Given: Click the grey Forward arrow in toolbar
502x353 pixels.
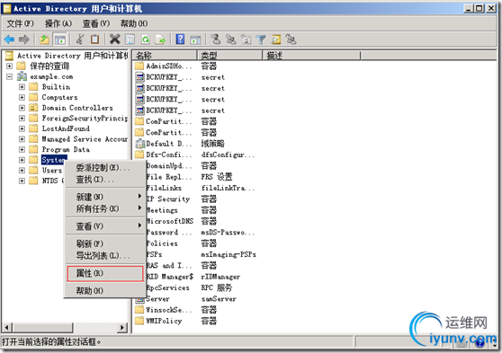Looking at the screenshot, I should click(24, 40).
